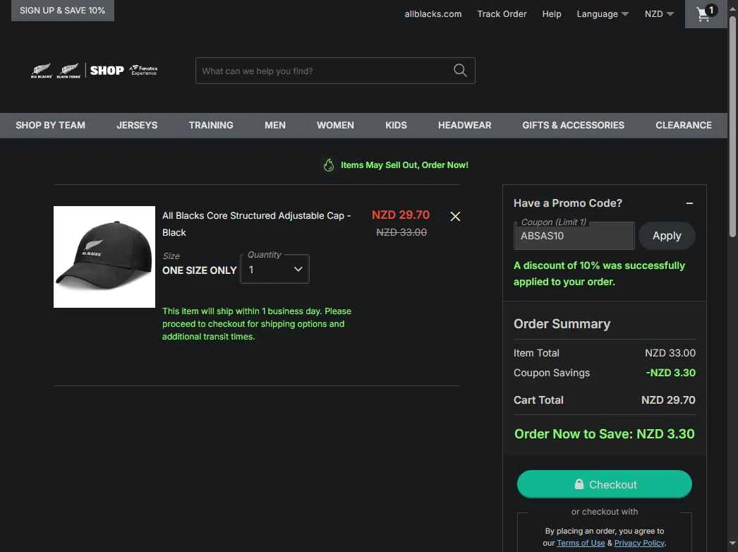Remove the cap with the X icon

(x=455, y=216)
